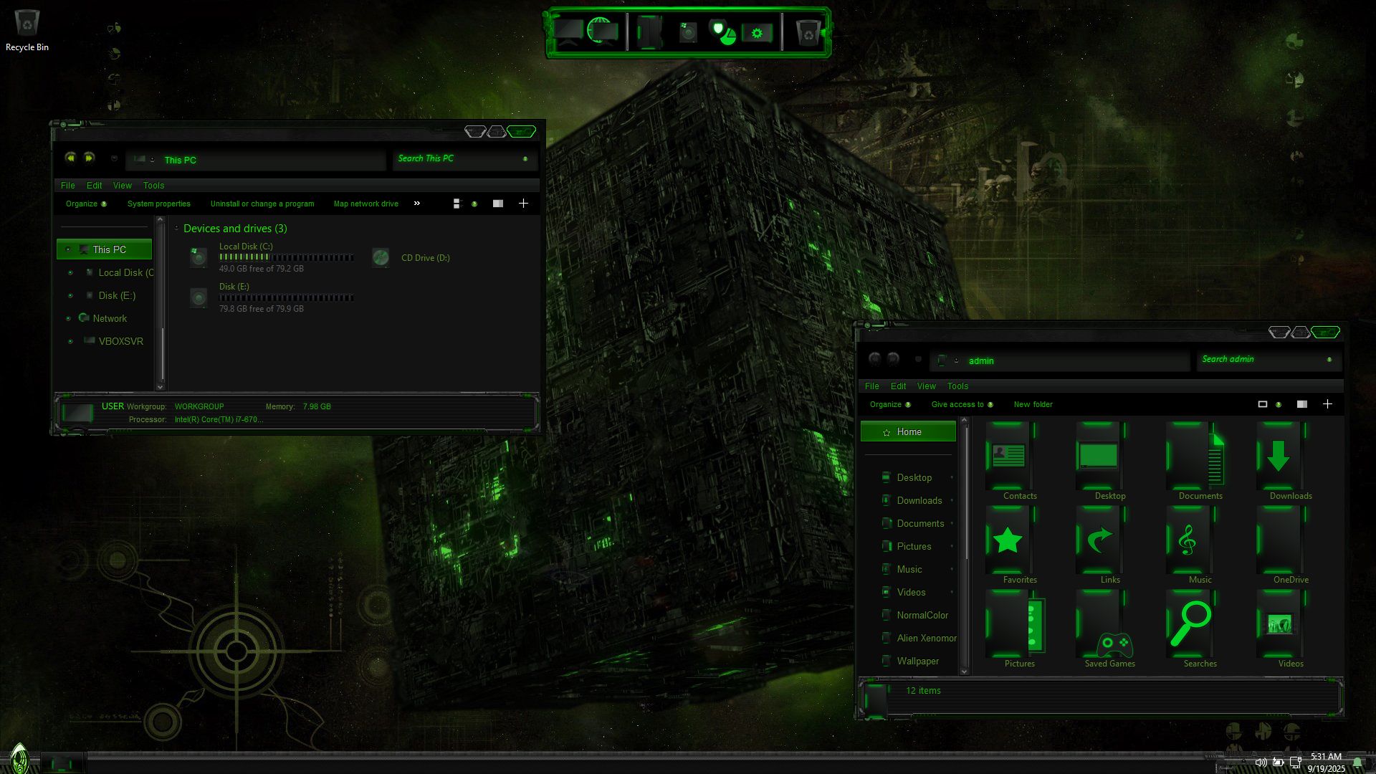1376x774 pixels.
Task: Click Back arrow in This PC window
Action: click(x=70, y=158)
